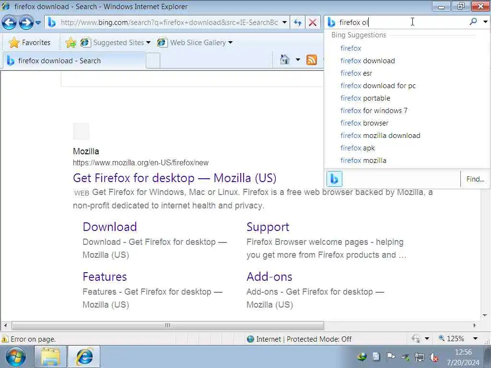This screenshot has height=368, width=491.
Task: Select the 'firefox download - Search' tab
Action: click(74, 61)
